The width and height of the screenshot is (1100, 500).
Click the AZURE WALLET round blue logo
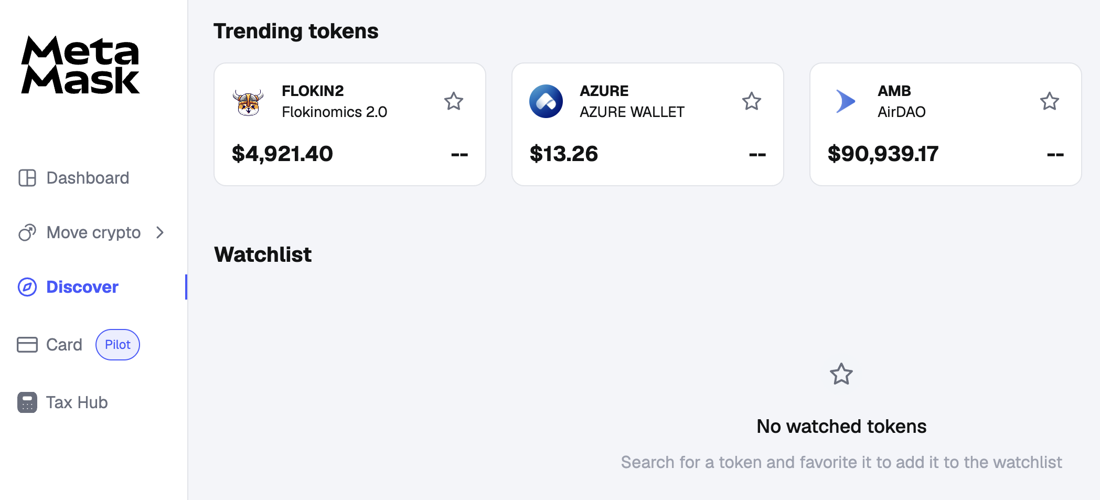tap(546, 101)
